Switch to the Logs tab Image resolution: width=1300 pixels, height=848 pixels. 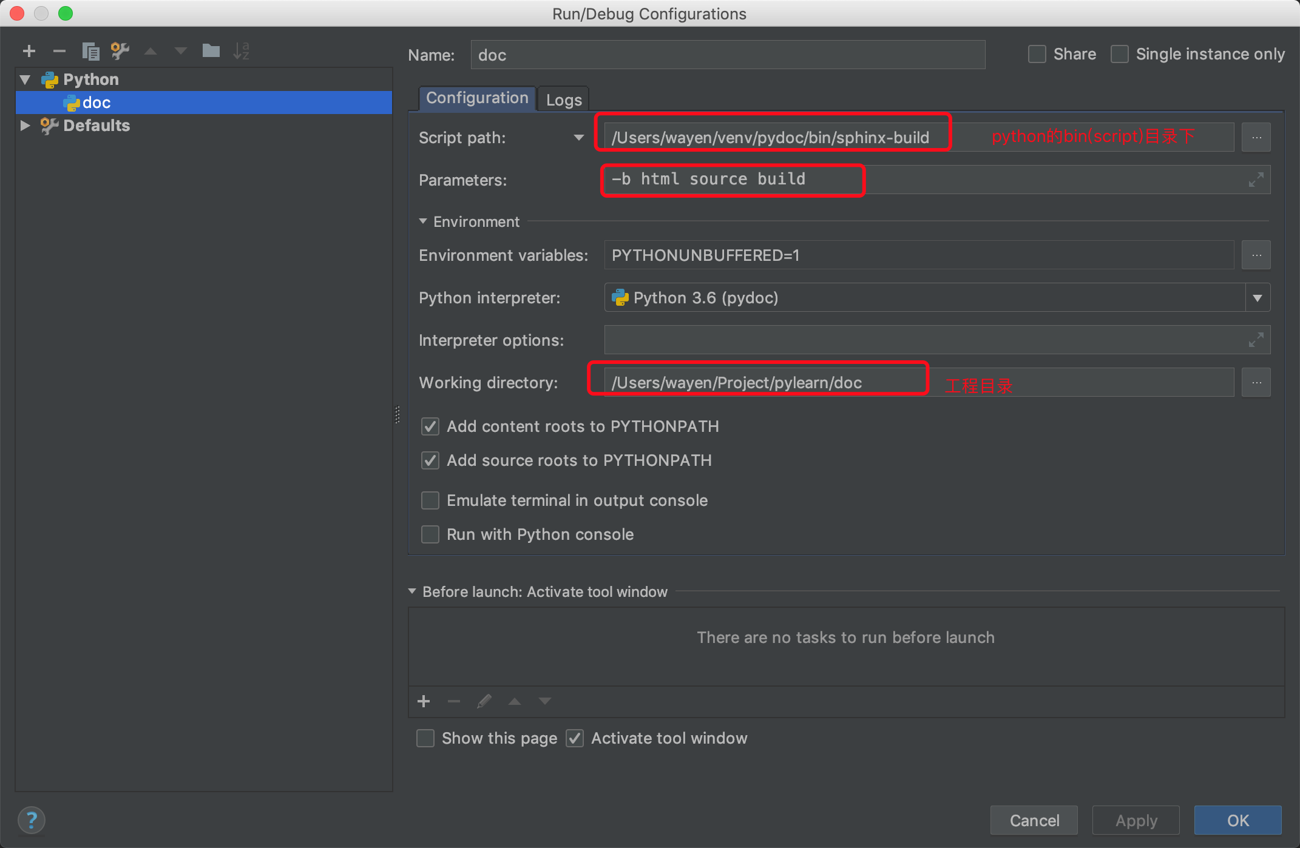(x=564, y=99)
